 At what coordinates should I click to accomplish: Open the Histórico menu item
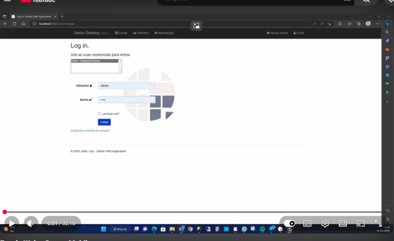pyautogui.click(x=141, y=33)
